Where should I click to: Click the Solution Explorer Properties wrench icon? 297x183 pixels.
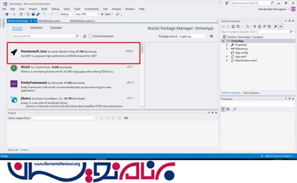point(276,27)
